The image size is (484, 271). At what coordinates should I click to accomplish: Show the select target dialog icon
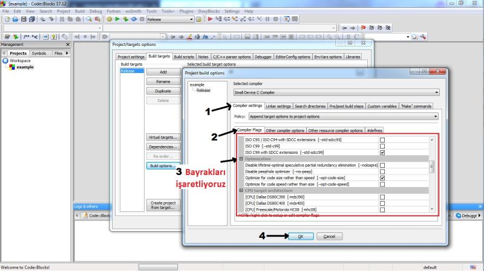coord(199,19)
